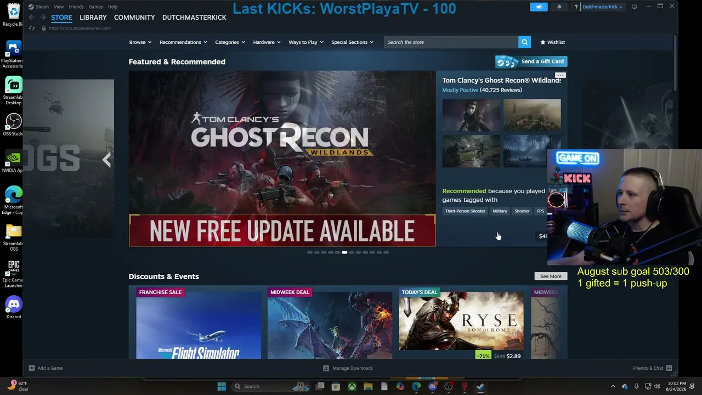This screenshot has width=702, height=395.
Task: Open the DutchmasterKick account dropdown
Action: (x=602, y=7)
